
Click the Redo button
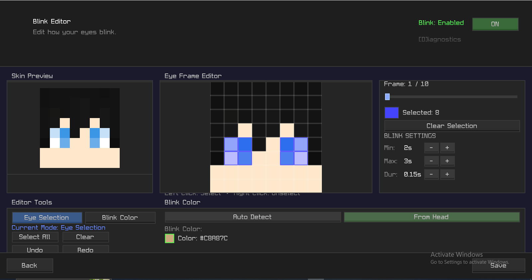pos(85,249)
